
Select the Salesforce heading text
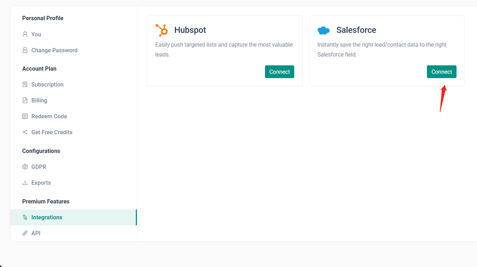tap(356, 30)
